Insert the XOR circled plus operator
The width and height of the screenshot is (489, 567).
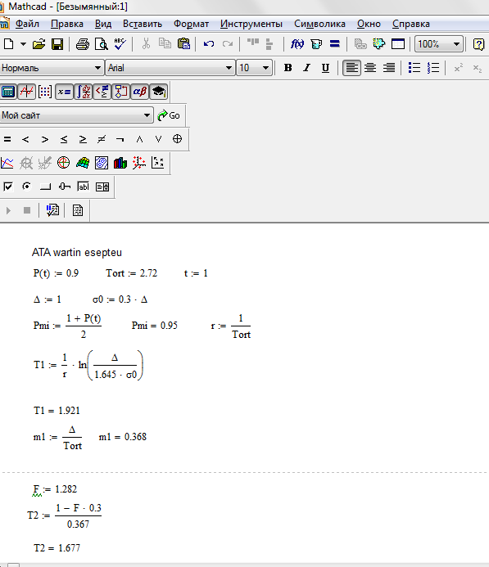(177, 139)
